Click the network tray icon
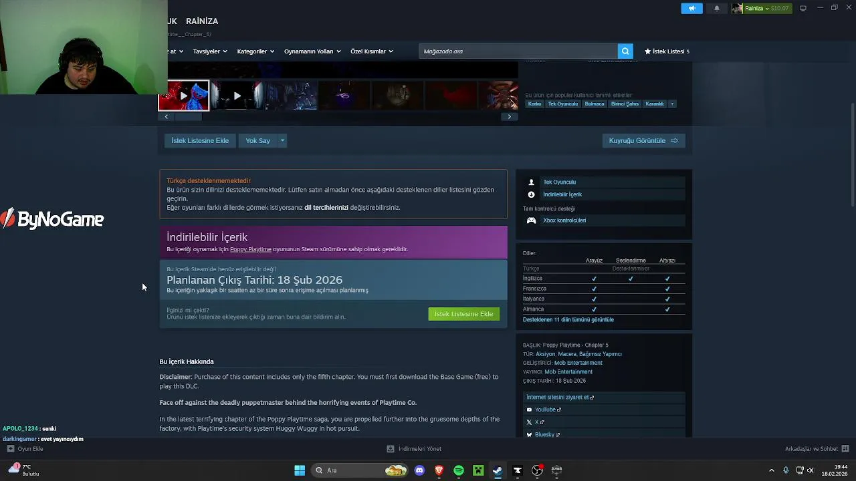Viewport: 856px width, 481px height. tap(800, 470)
